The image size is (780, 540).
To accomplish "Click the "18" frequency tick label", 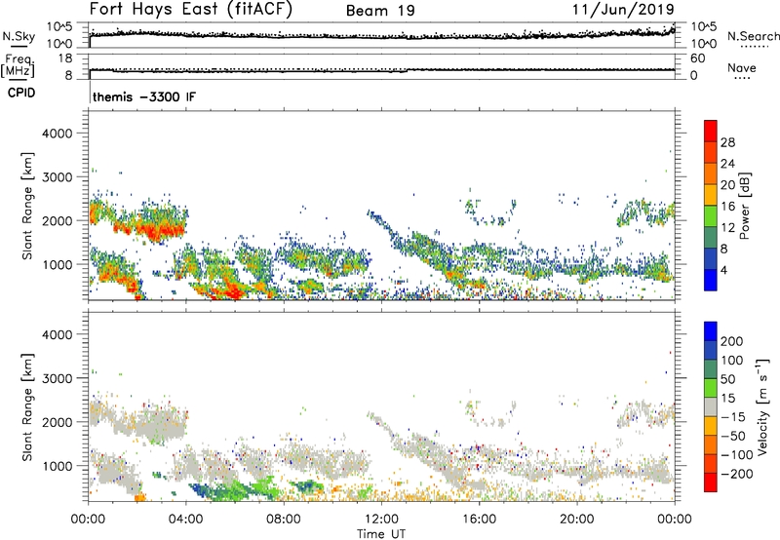I will click(x=65, y=58).
